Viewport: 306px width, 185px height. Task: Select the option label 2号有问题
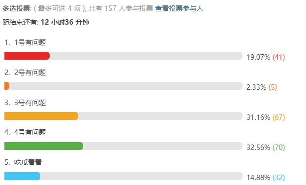pyautogui.click(x=30, y=73)
